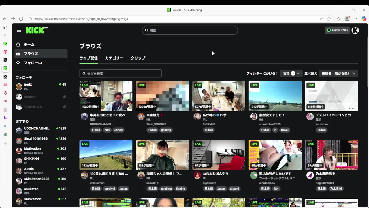
Task: Launch the Copilot icon in Edge toolbar
Action: pos(364,19)
